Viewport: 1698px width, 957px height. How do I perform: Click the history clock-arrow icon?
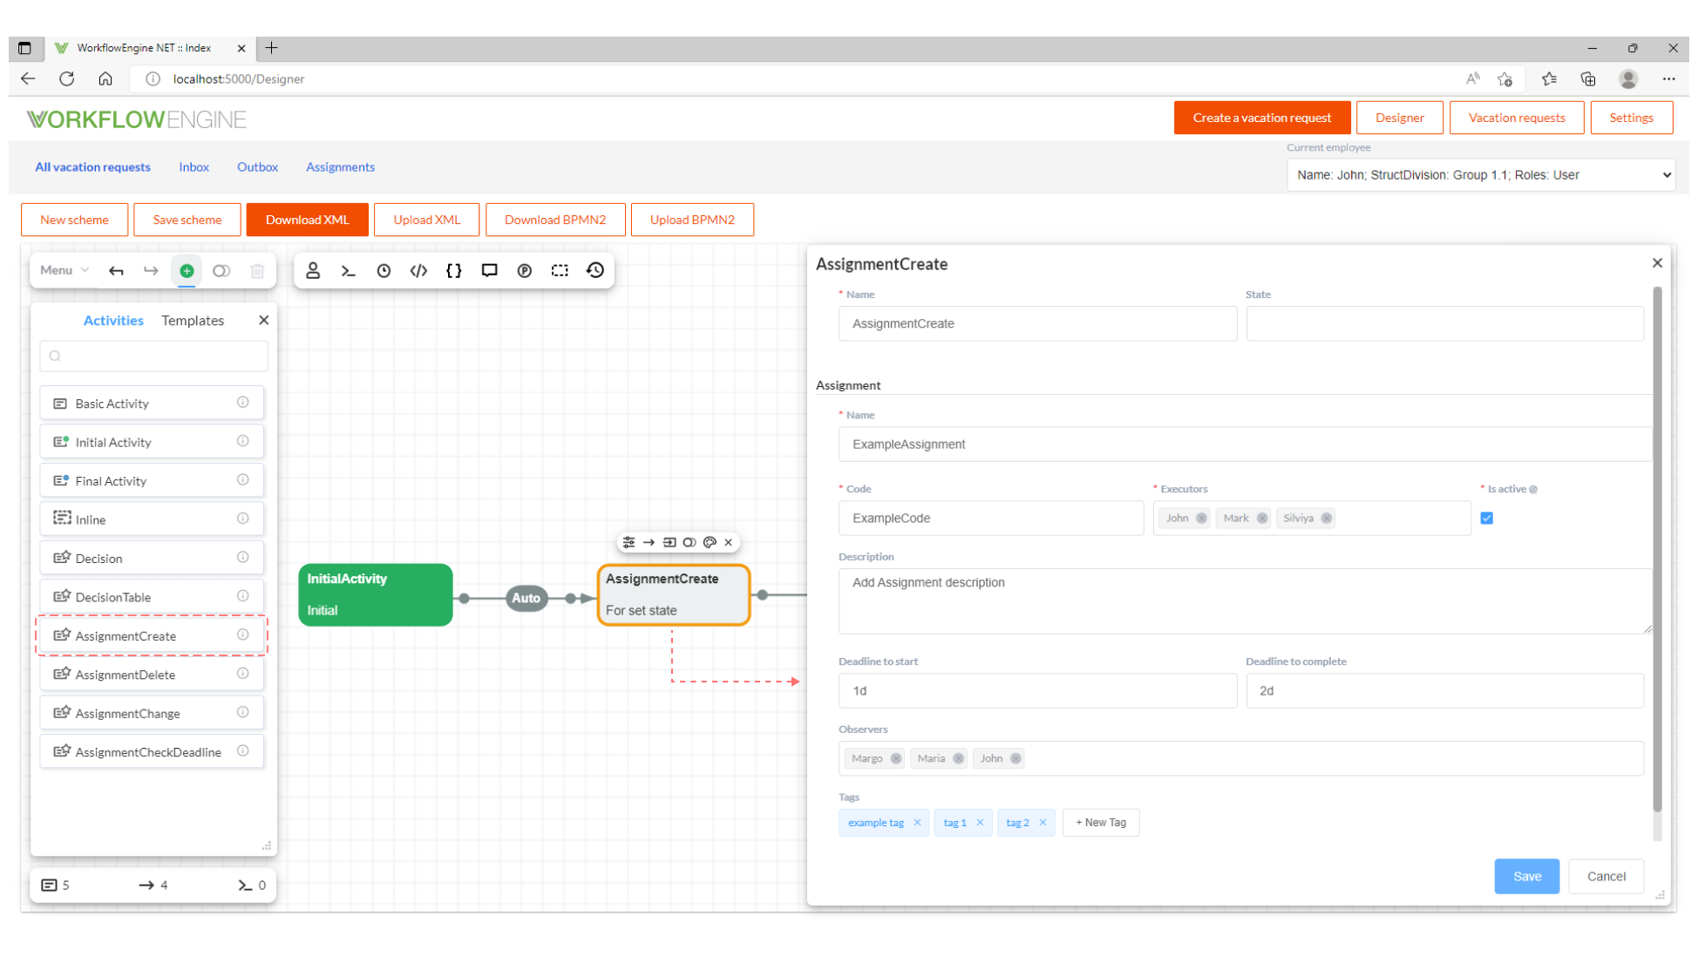[595, 271]
